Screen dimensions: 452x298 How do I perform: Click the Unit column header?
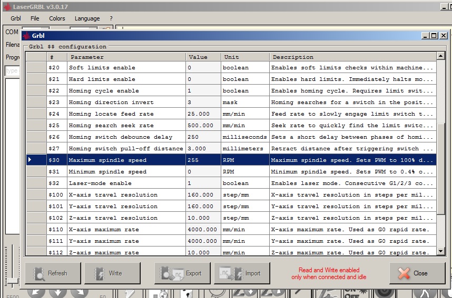245,57
